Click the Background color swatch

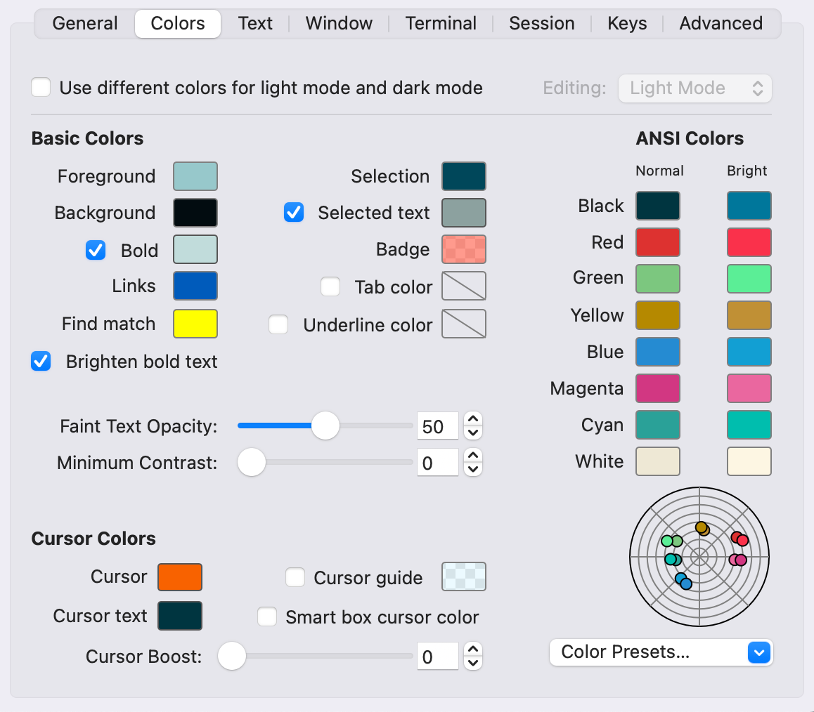tap(195, 213)
